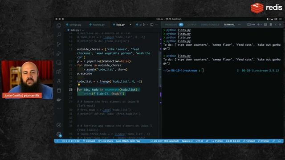Toggle Auto Attach: With Flag setting

(128, 141)
